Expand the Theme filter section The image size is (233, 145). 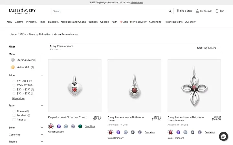point(42,141)
